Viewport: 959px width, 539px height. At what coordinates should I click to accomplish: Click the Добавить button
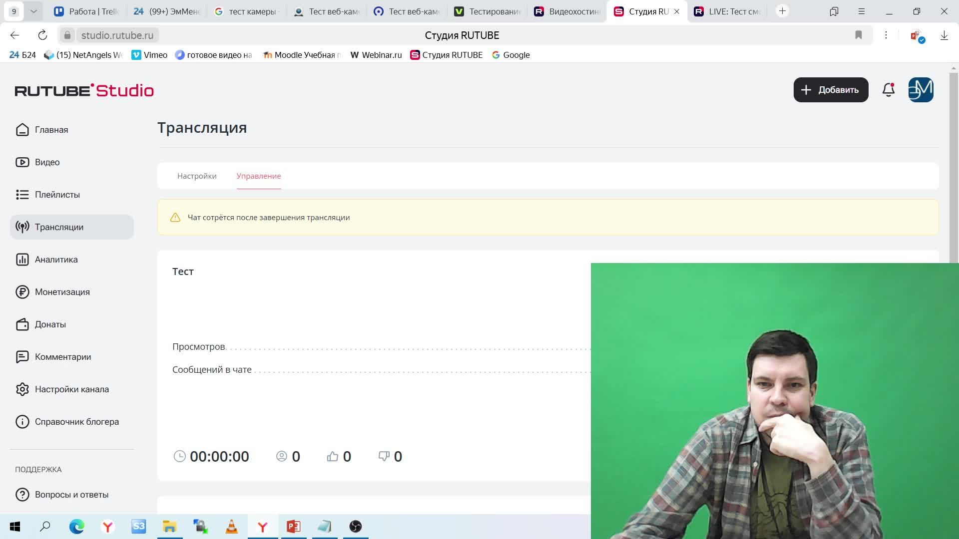point(831,90)
